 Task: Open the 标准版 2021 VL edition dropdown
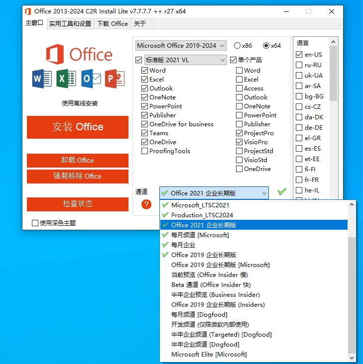point(185,60)
